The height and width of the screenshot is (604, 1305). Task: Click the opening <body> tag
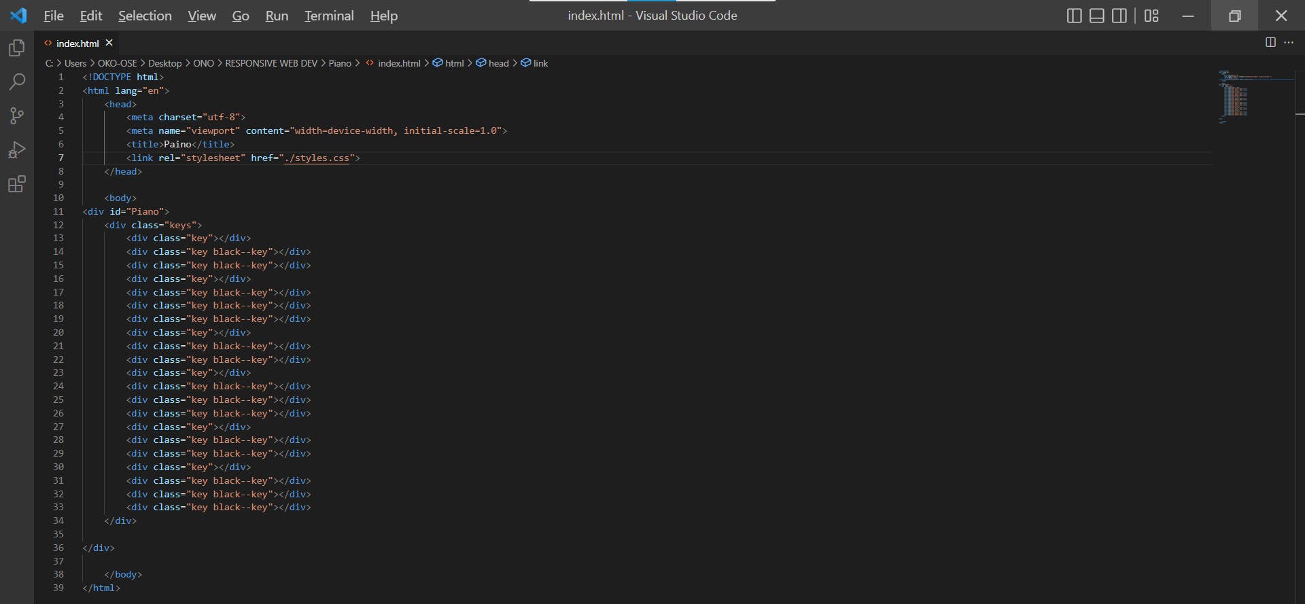(x=120, y=198)
